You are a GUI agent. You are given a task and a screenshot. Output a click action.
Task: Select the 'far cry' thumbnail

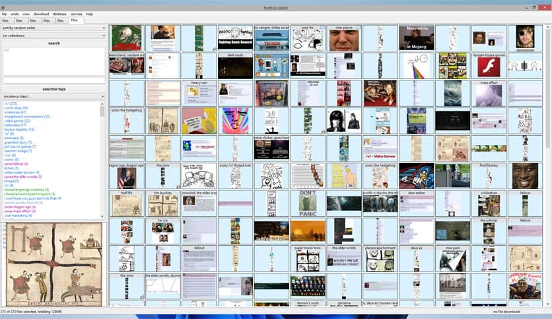[x=162, y=231]
